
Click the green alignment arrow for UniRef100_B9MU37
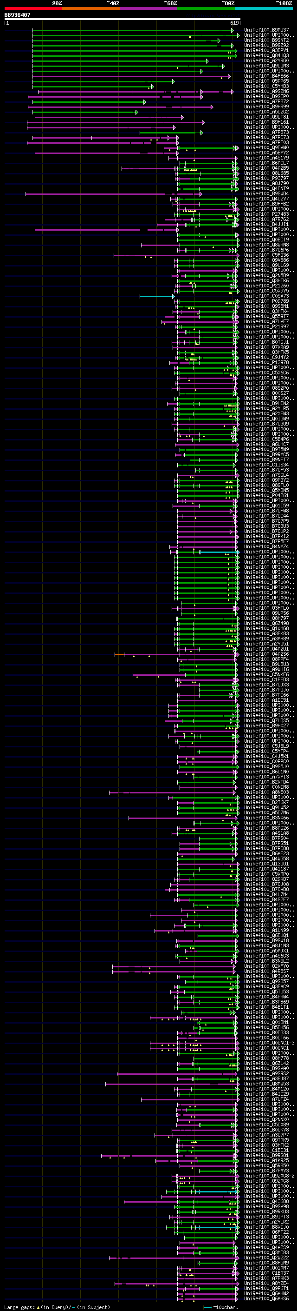(x=133, y=30)
